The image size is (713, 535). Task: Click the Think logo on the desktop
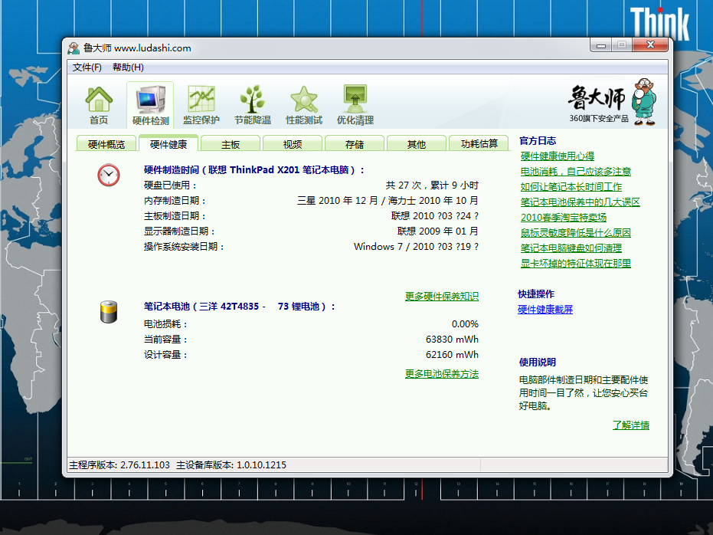coord(659,24)
